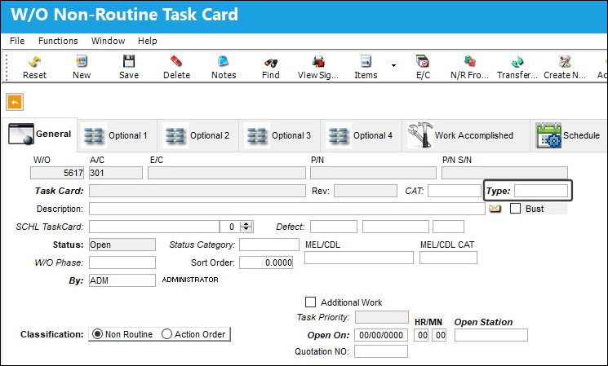Open the Window menu
Viewport: 608px width, 366px height.
(x=109, y=41)
